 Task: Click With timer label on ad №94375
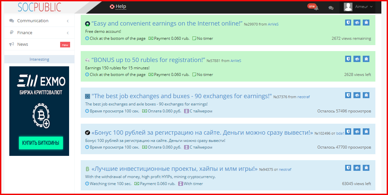coord(193,184)
